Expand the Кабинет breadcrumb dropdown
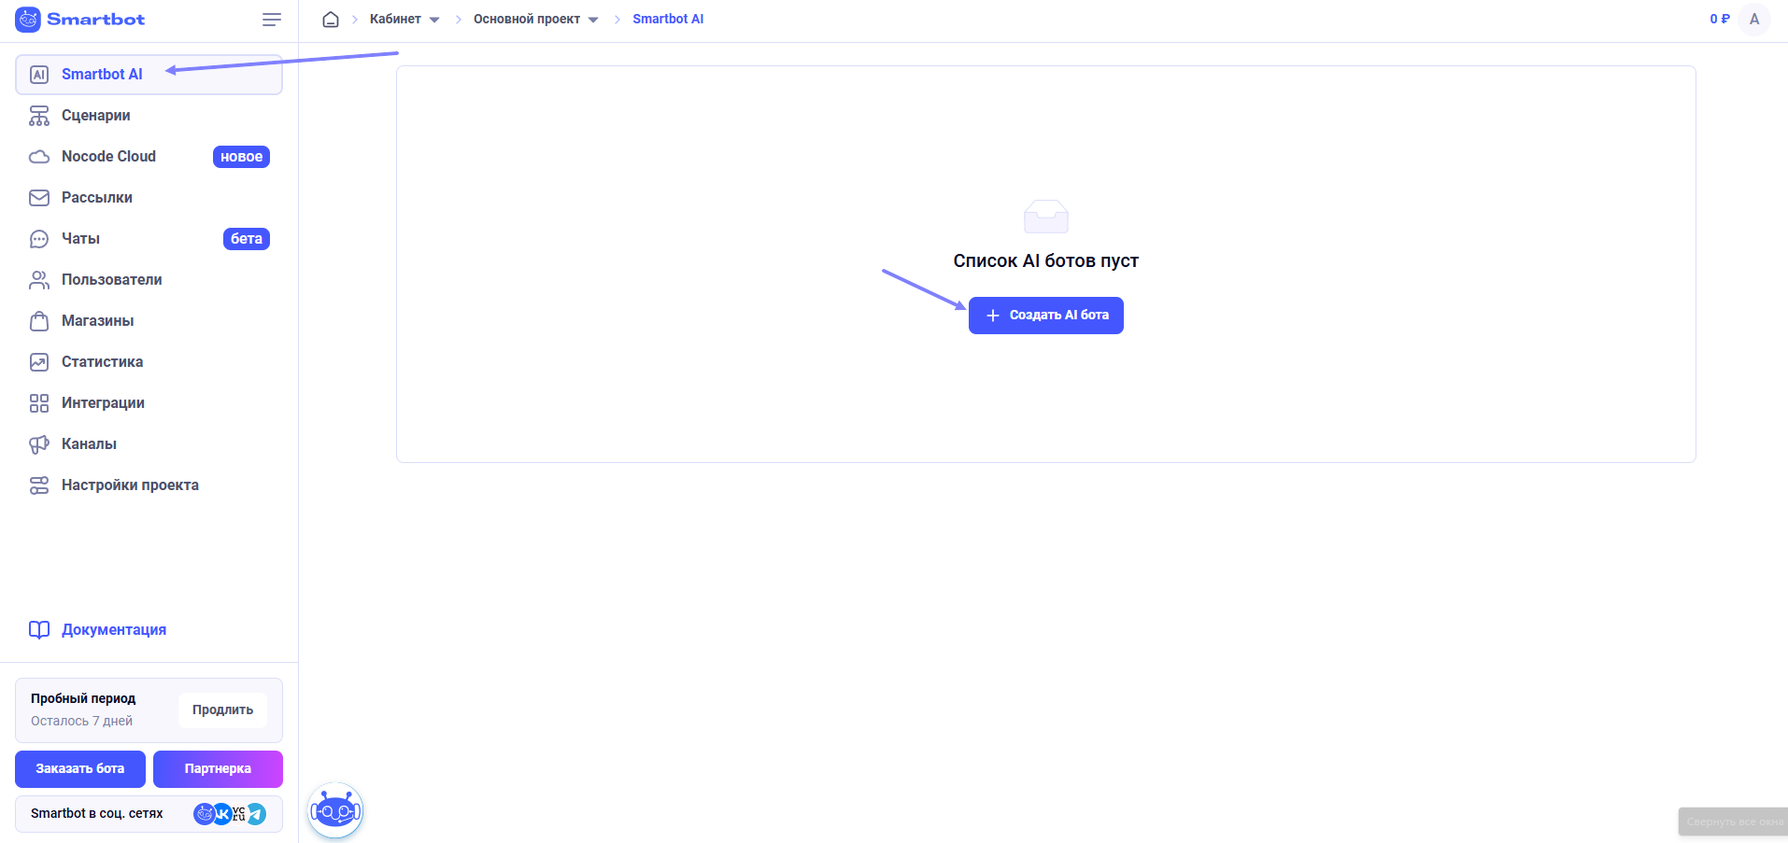Viewport: 1788px width, 843px height. coord(434,20)
